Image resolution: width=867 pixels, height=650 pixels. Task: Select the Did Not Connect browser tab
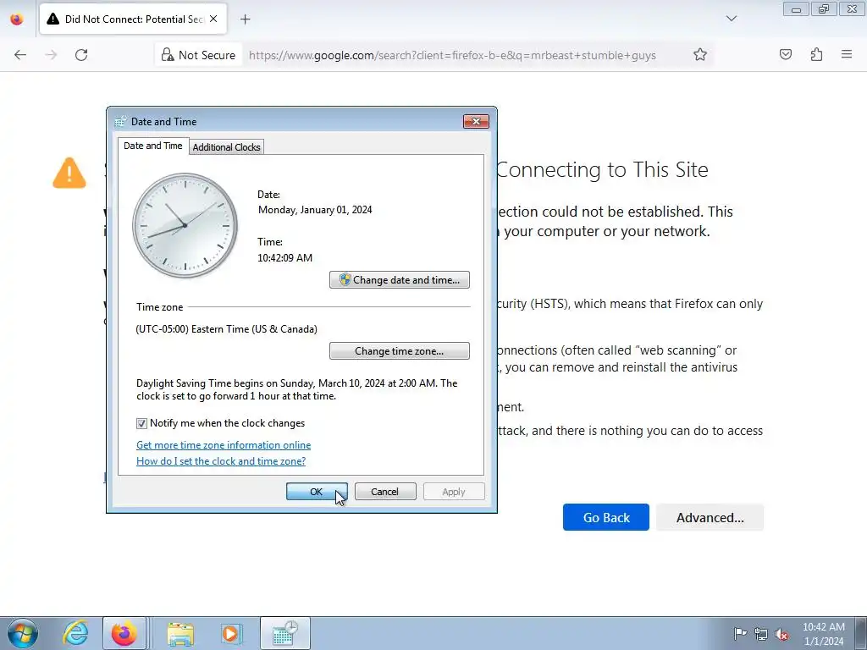(x=133, y=19)
